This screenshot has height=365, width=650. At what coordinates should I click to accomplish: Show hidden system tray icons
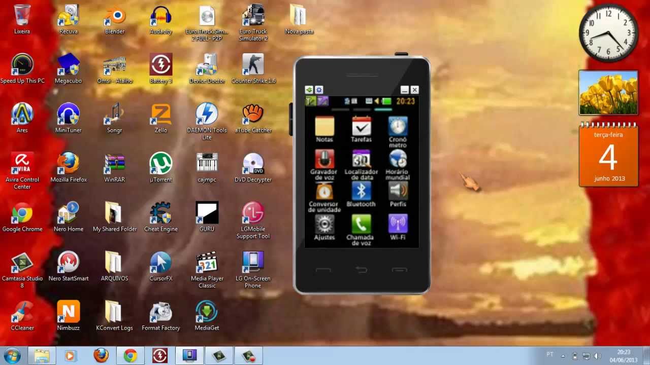pos(563,355)
